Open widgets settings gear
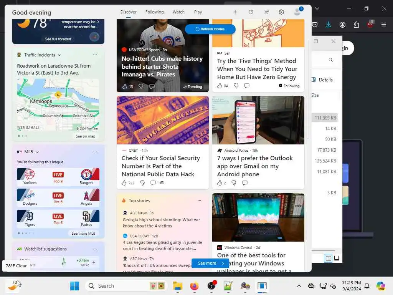This screenshot has width=393, height=295. (x=281, y=12)
